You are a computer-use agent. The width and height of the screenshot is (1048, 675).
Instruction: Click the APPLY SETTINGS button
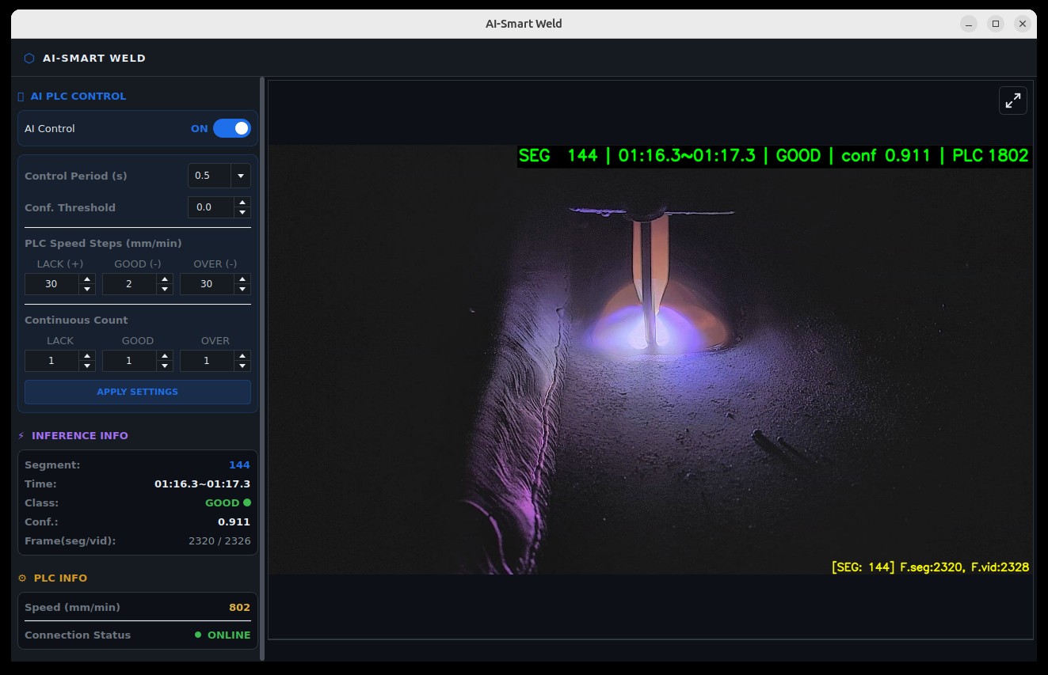[x=138, y=392]
